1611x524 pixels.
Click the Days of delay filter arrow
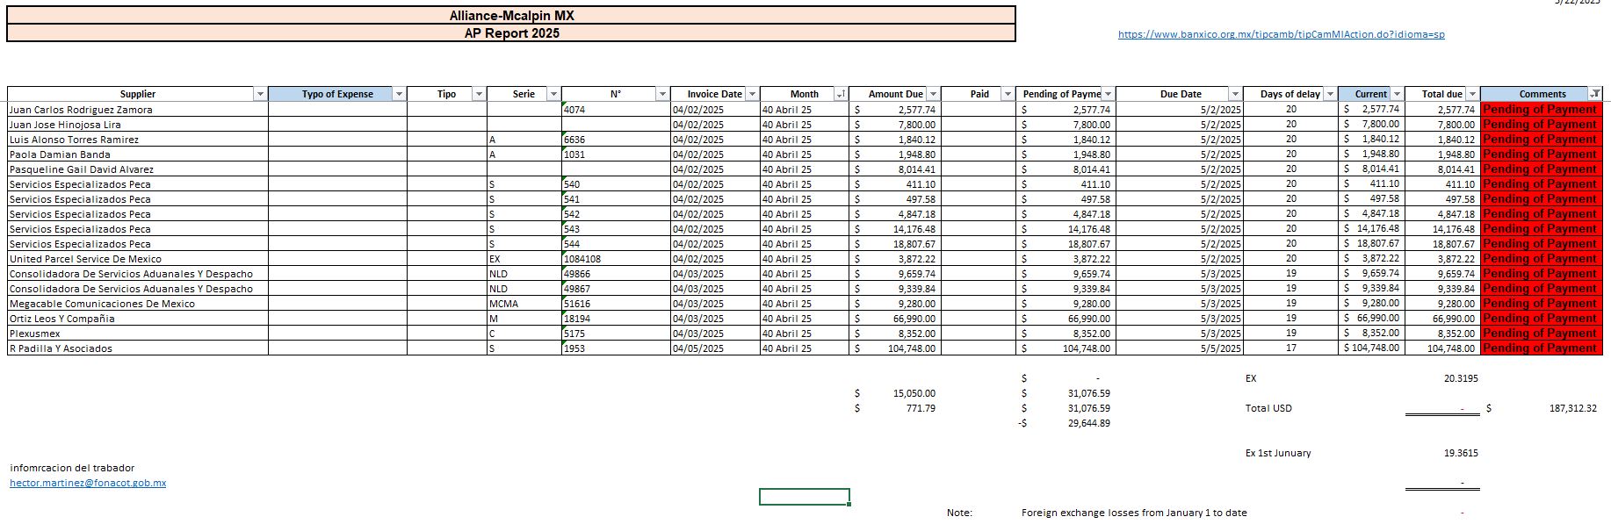[1330, 94]
